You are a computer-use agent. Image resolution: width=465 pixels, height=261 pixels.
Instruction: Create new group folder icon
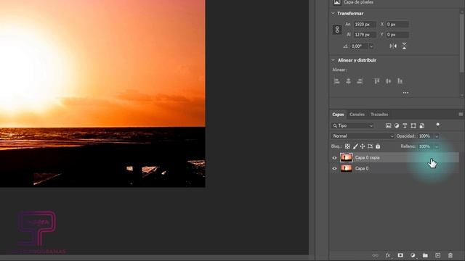click(425, 255)
